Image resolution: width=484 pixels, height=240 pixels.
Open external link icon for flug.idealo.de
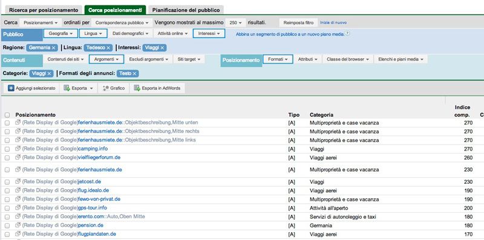[x=18, y=190]
